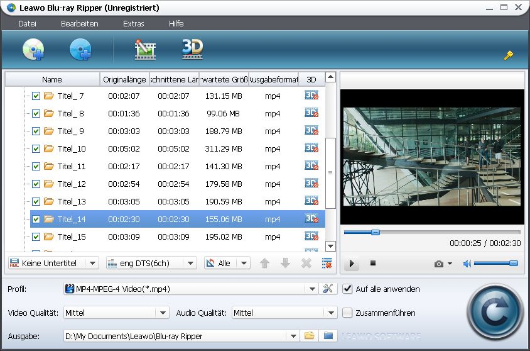
Task: Click the 3D icon for Titel_13
Action: pyautogui.click(x=311, y=201)
